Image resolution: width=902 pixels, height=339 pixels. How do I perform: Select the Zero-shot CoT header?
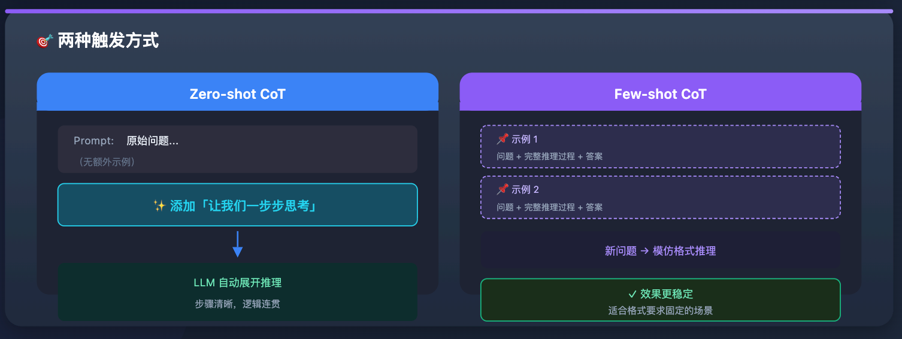(237, 94)
